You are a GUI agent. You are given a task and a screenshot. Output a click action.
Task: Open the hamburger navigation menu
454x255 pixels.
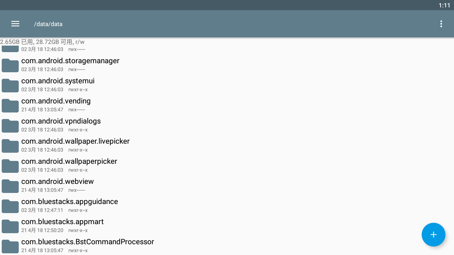pos(15,24)
